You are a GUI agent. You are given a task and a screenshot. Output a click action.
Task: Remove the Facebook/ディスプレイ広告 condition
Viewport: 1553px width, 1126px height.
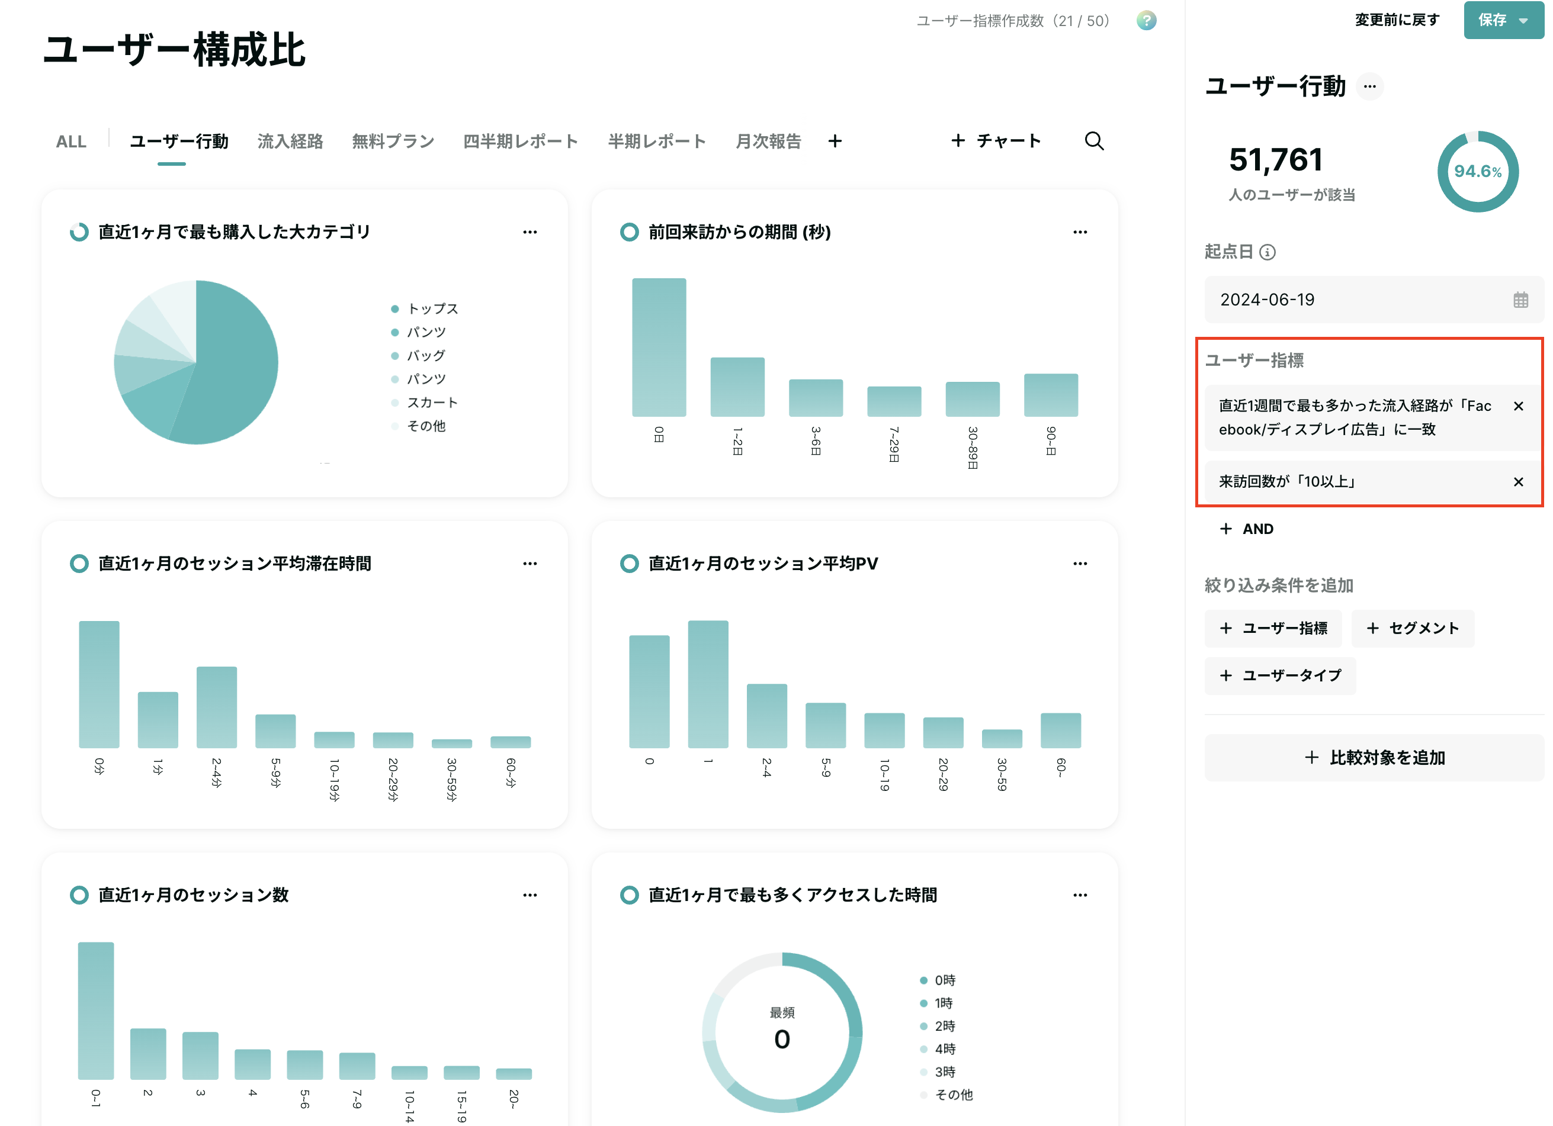(1518, 406)
